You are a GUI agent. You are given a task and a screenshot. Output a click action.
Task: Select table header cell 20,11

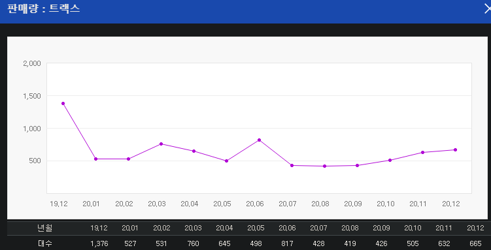[x=444, y=228]
